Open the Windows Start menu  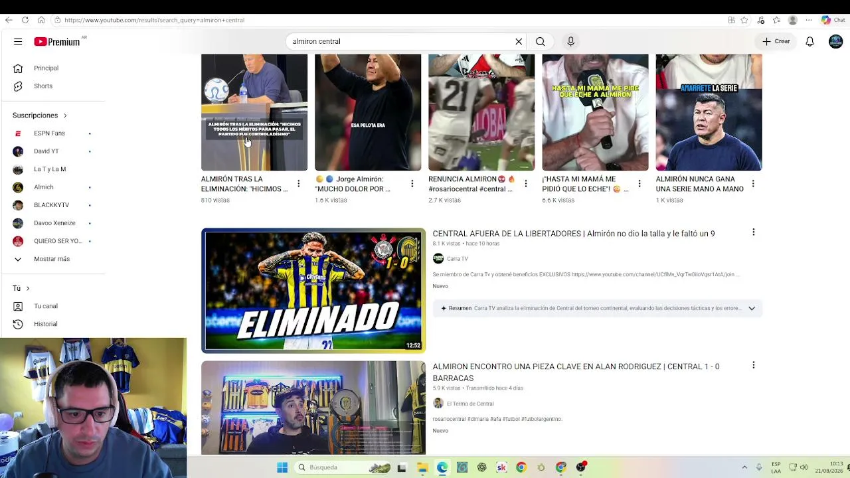282,467
